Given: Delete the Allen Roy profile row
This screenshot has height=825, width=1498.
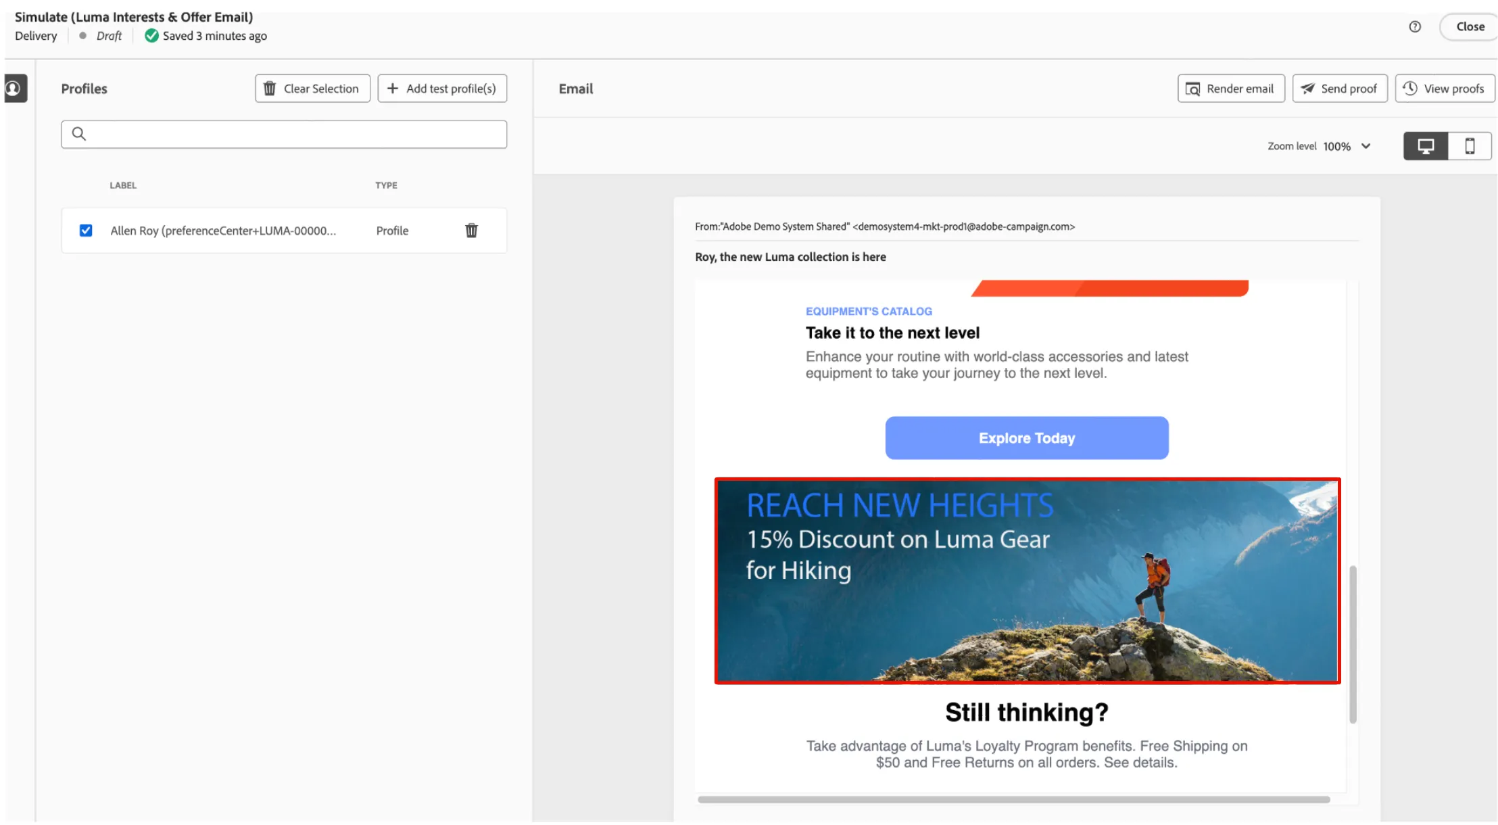Looking at the screenshot, I should (x=471, y=231).
